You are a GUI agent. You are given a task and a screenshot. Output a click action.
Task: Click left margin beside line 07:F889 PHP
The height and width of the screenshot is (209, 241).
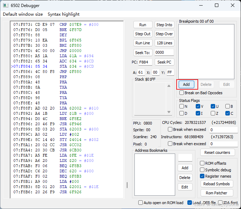point(7,77)
